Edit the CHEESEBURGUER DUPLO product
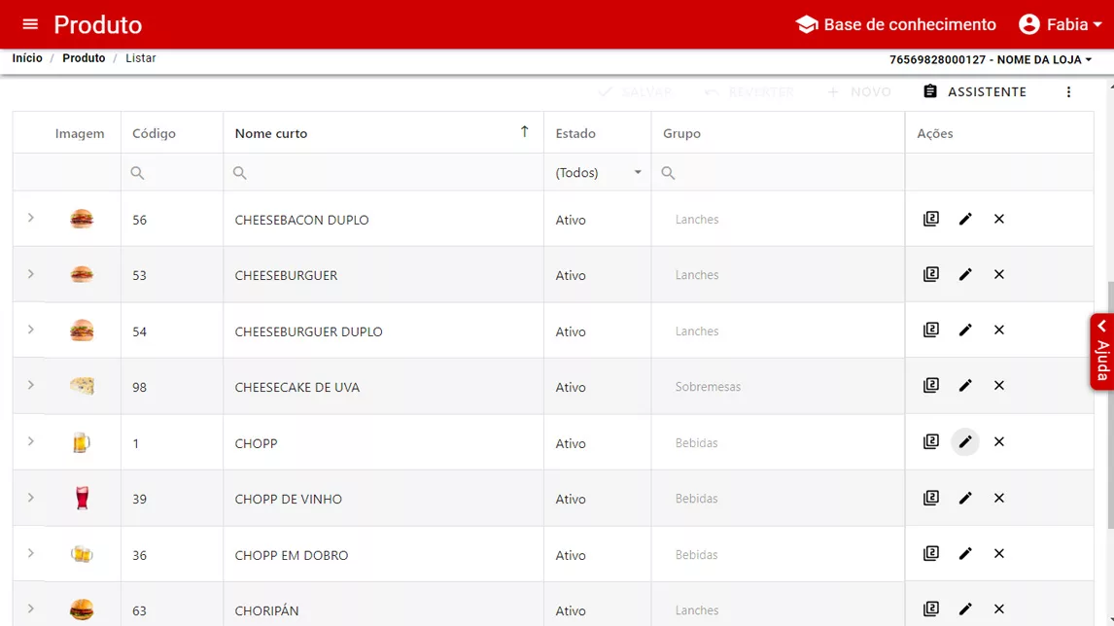 965,330
